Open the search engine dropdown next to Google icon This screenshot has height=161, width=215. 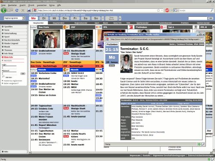[x=178, y=10]
